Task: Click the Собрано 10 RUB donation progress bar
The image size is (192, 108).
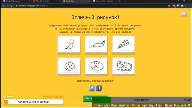Action: click(33, 102)
